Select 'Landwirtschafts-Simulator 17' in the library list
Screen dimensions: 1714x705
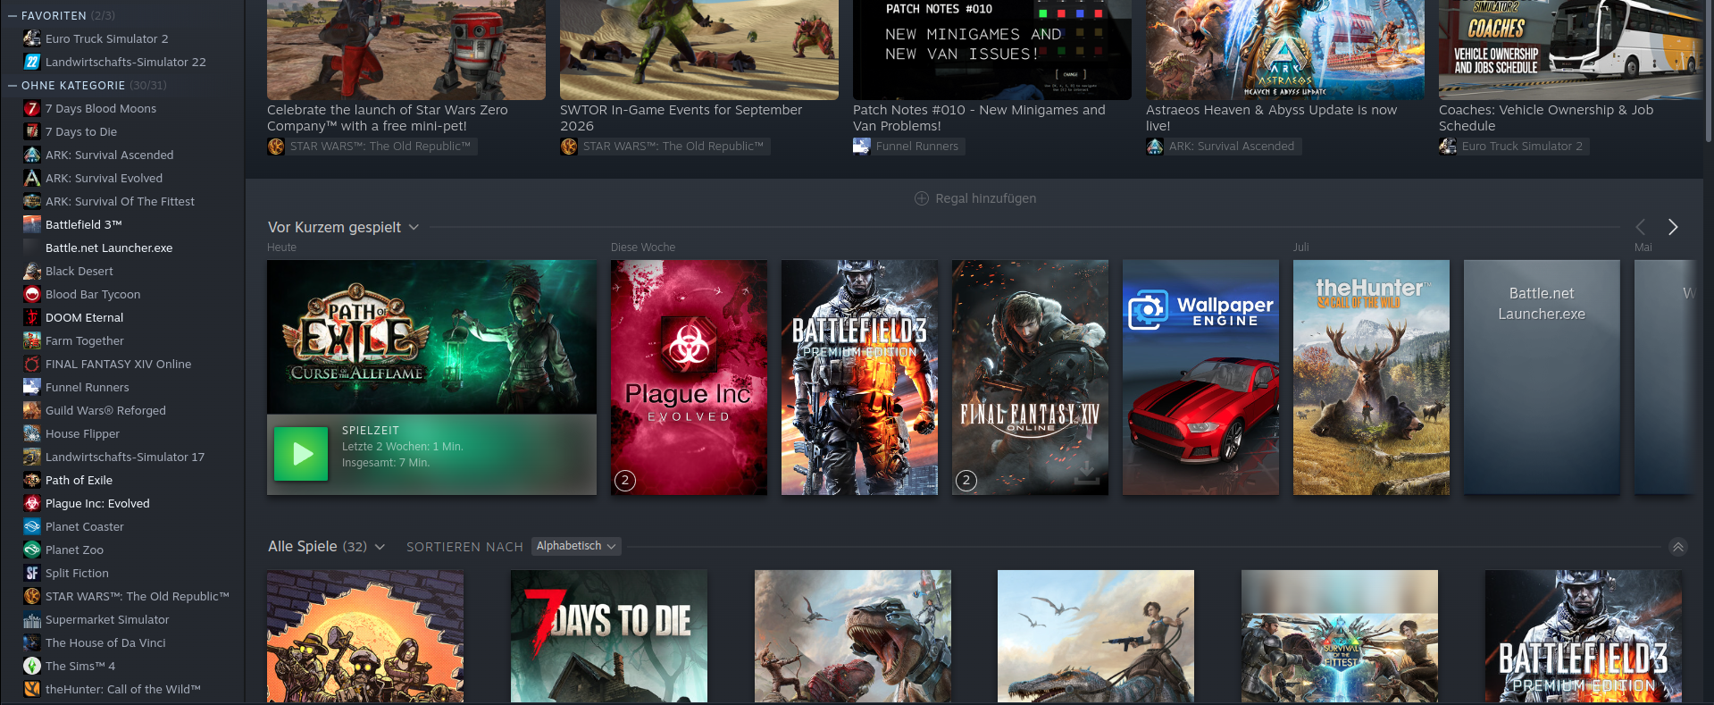click(125, 457)
